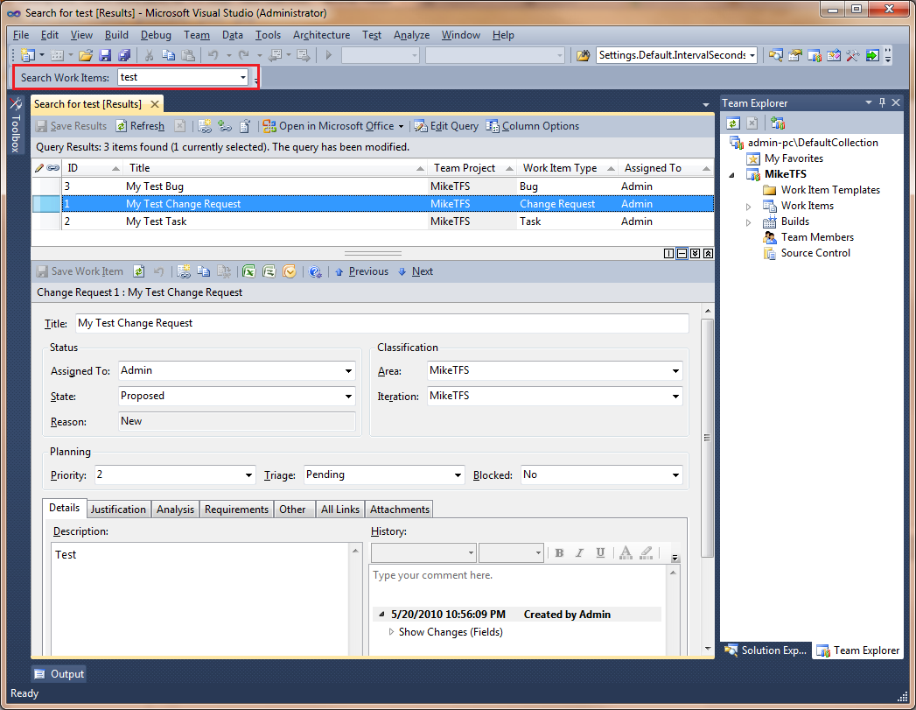The width and height of the screenshot is (916, 710).
Task: Click the italic button in History toolbar
Action: [579, 552]
